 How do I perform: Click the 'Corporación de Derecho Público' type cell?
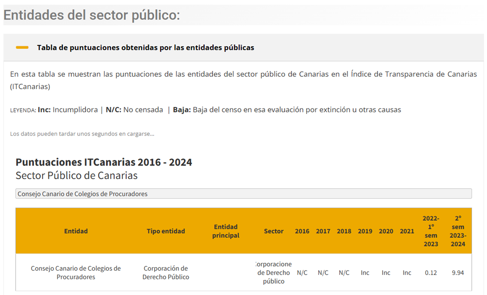click(166, 273)
